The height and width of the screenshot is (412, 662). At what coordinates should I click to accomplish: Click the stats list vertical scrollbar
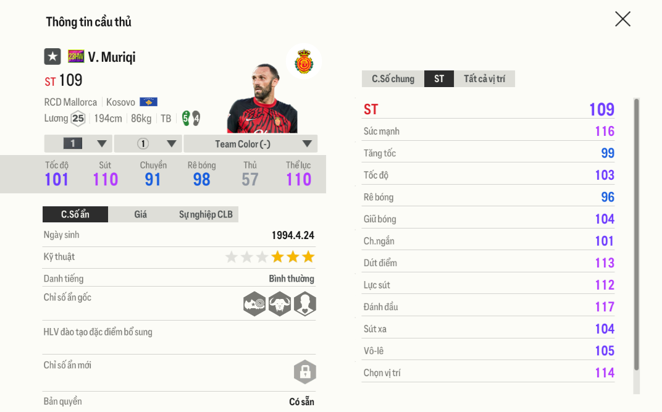(x=637, y=235)
